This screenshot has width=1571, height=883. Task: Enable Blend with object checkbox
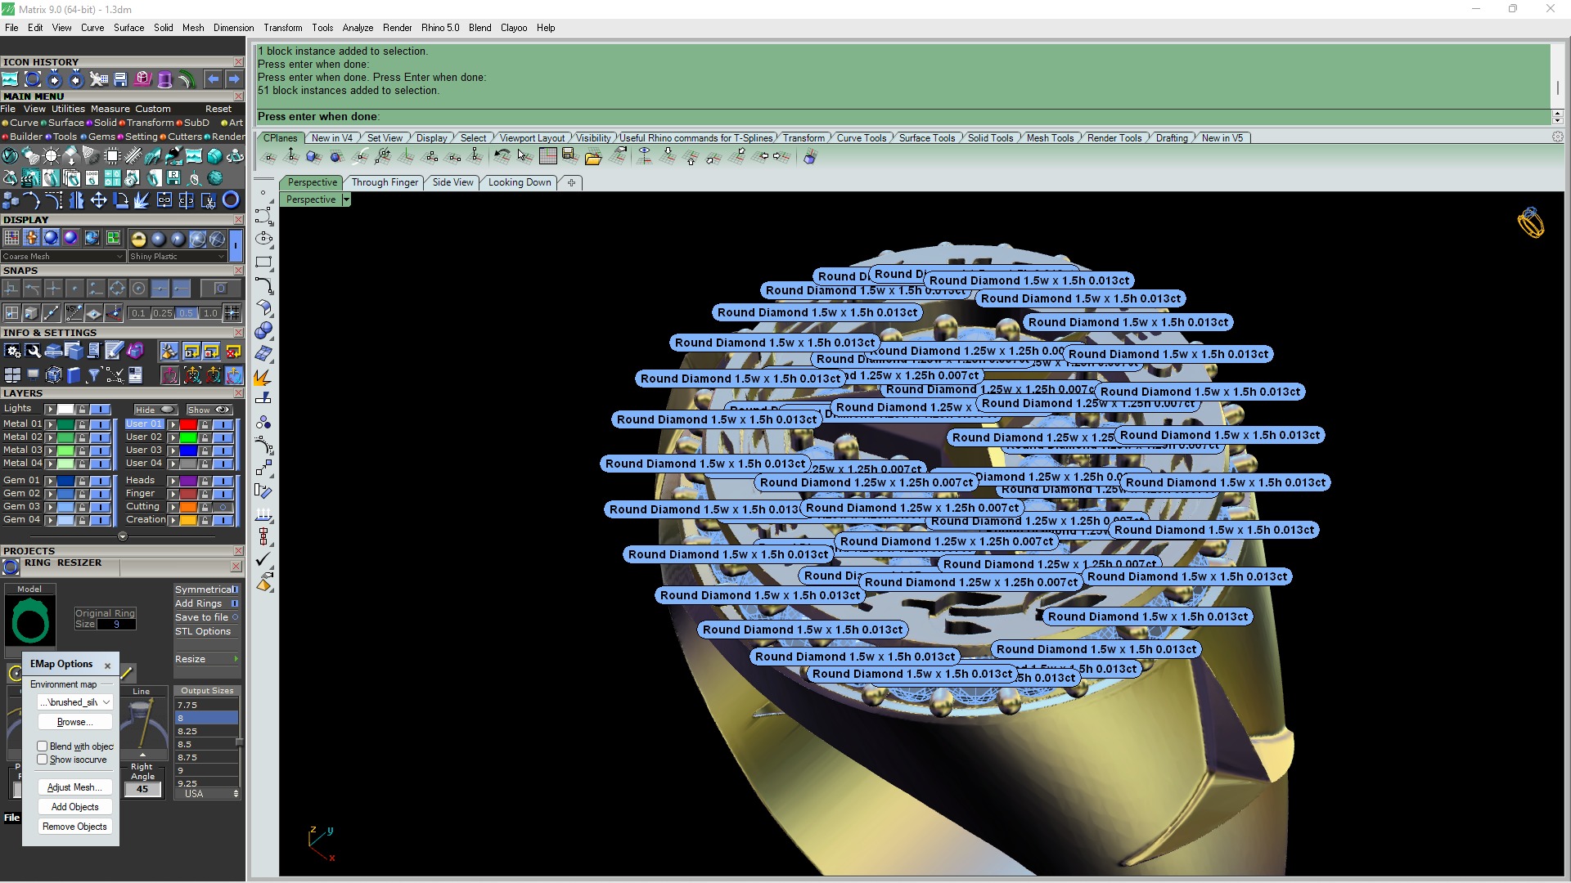[43, 746]
